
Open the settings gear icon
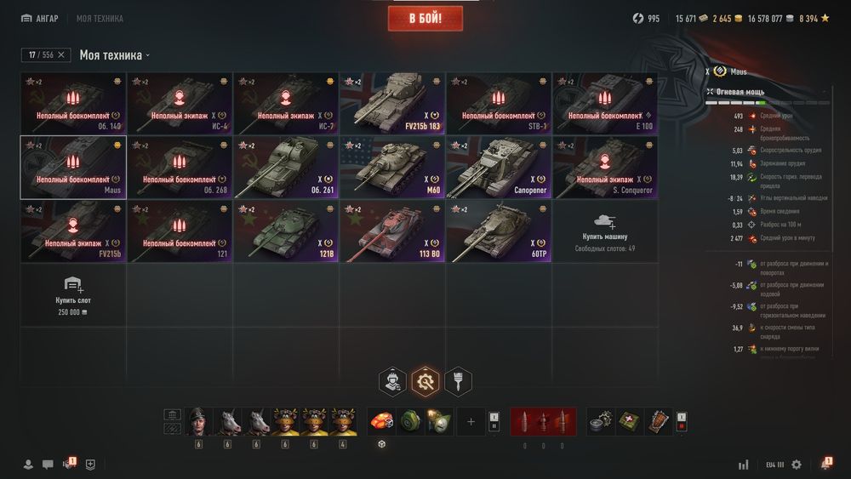point(797,465)
